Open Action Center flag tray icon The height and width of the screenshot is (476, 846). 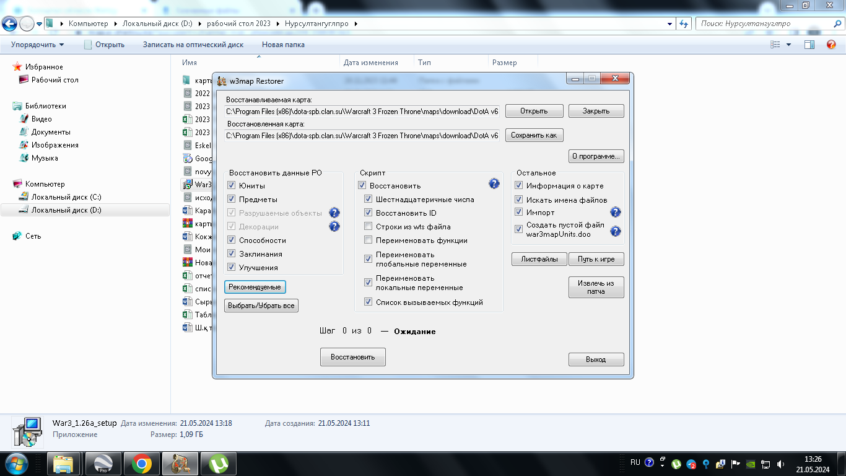(736, 463)
